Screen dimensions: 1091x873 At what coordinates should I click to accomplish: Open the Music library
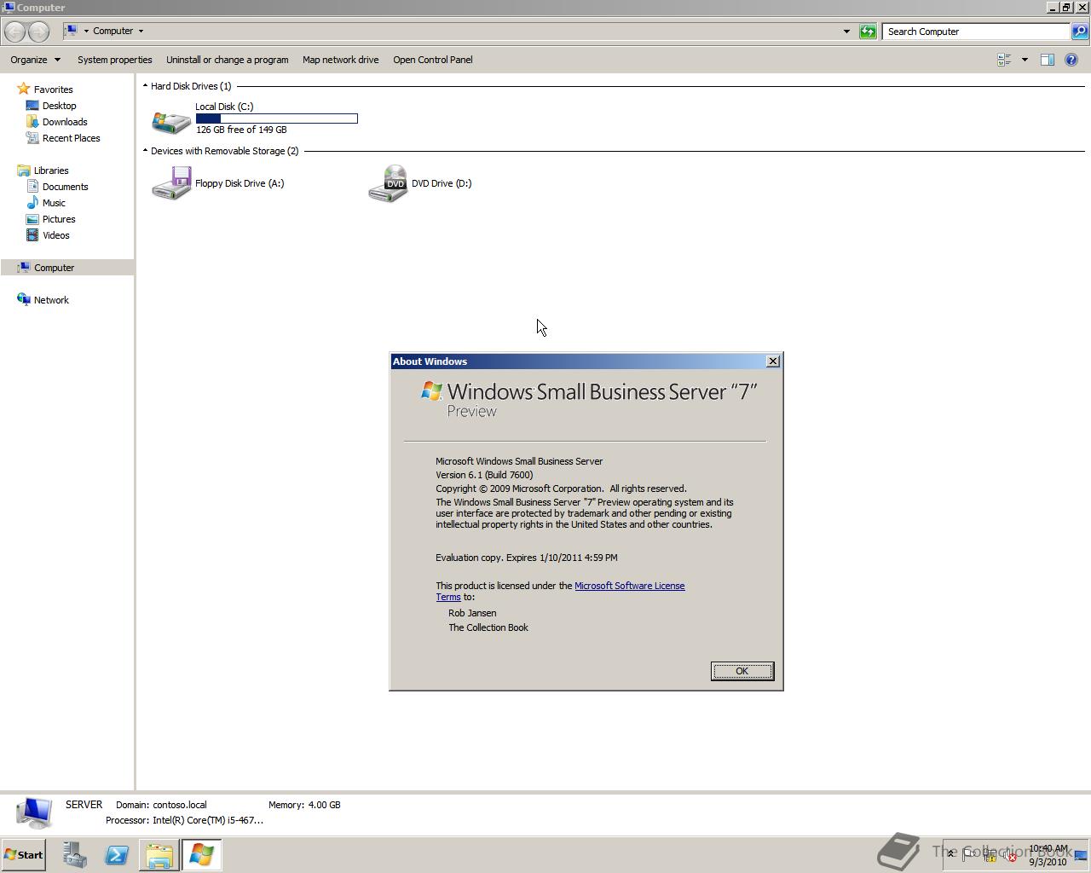click(x=54, y=203)
